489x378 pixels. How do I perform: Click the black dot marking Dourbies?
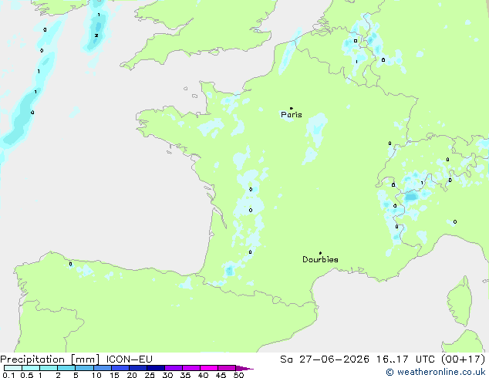click(320, 253)
